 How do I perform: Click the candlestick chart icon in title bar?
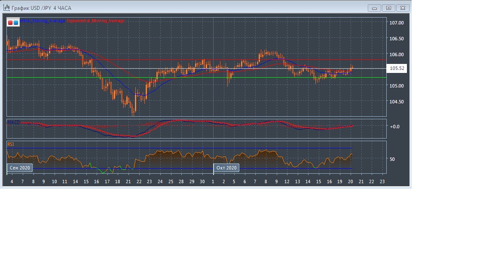click(x=6, y=8)
